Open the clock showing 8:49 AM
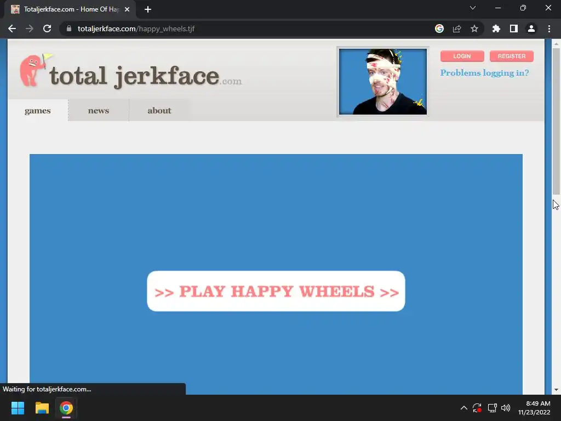The height and width of the screenshot is (421, 561). click(534, 408)
